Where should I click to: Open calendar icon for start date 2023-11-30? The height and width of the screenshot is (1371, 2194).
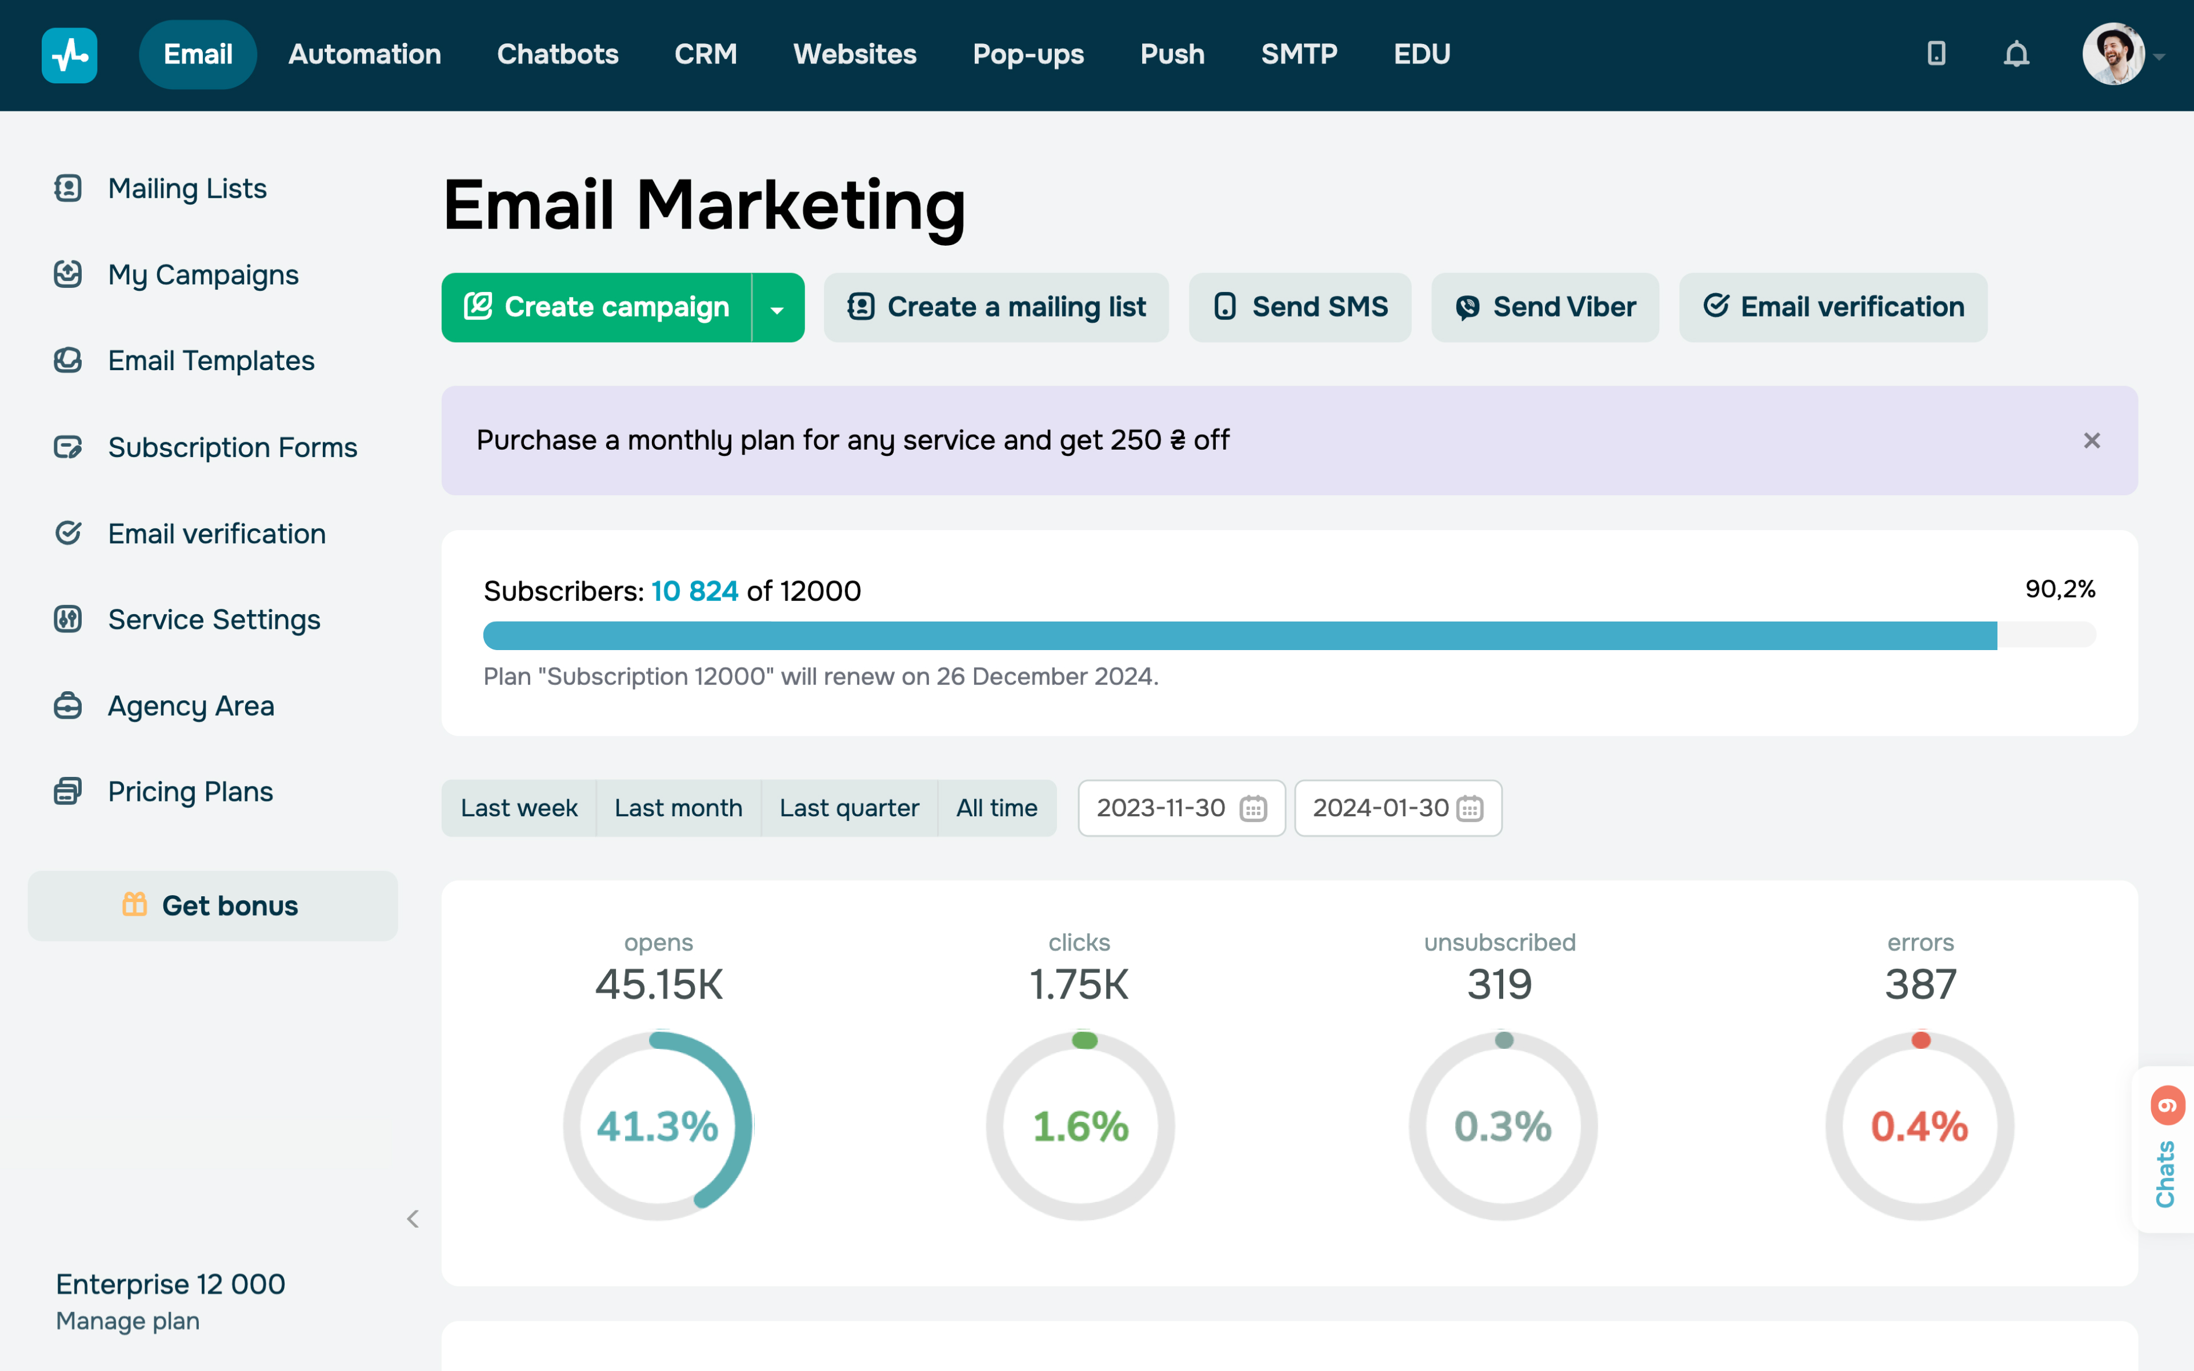pos(1253,808)
